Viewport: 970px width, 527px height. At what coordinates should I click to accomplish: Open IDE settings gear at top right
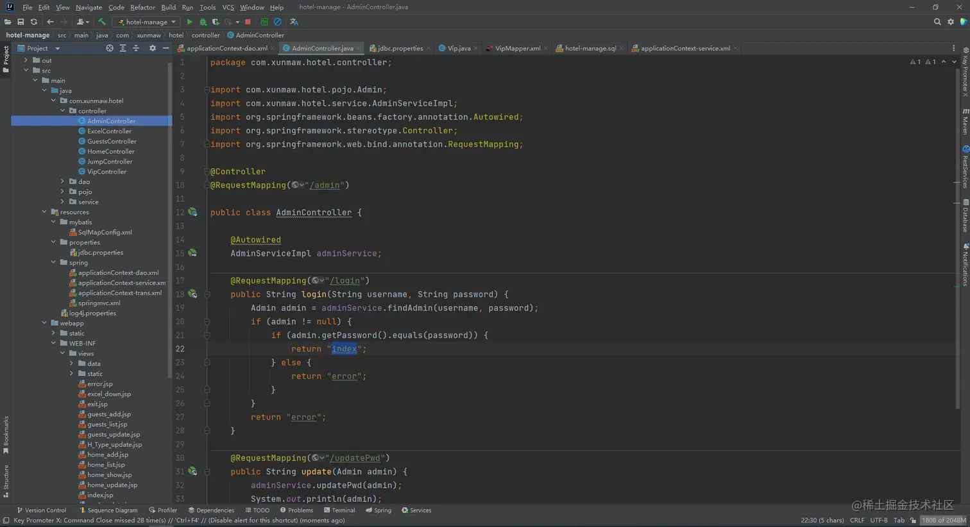[x=951, y=22]
